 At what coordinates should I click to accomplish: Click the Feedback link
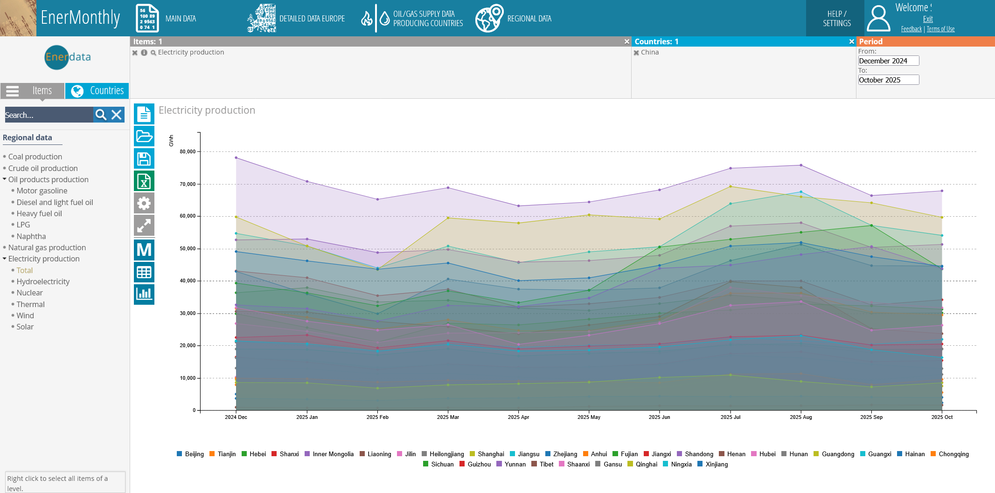[x=911, y=29]
